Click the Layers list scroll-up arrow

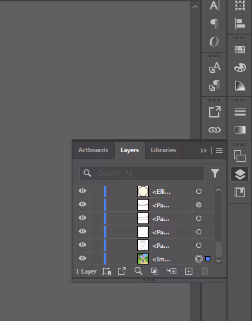click(x=218, y=189)
